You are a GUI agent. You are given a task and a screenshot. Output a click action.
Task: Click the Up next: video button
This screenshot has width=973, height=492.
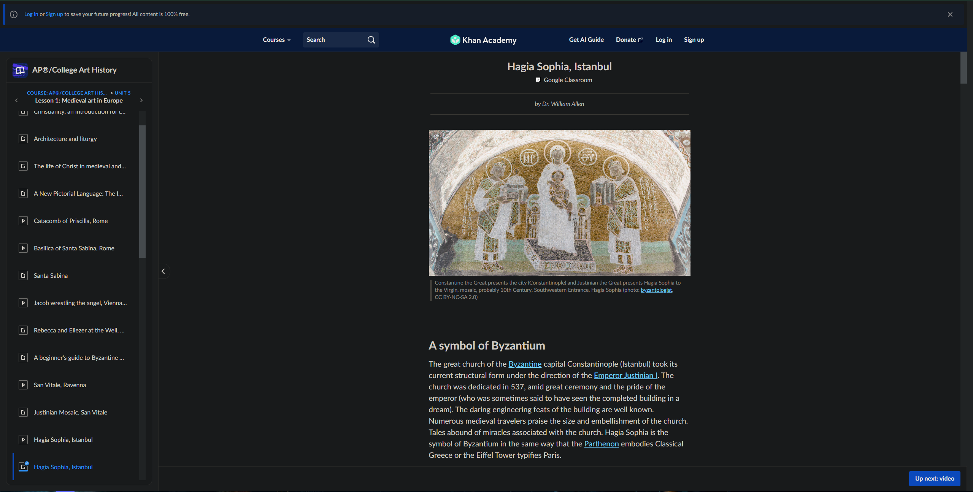934,478
